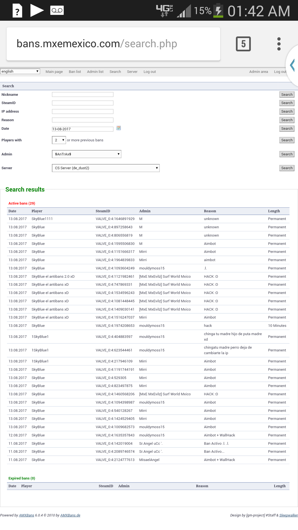298x530 pixels.
Task: Click SteamID VALVE_0:4:2089746574
Action: [115, 452]
